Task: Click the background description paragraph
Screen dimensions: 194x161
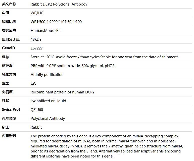Action: pos(107,146)
